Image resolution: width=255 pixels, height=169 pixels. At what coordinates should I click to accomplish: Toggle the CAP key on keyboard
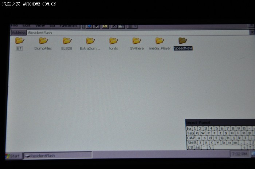191,138
